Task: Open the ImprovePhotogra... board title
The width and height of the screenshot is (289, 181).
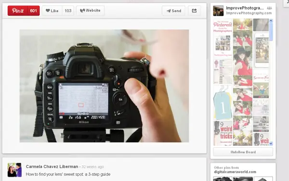Action: (x=245, y=8)
